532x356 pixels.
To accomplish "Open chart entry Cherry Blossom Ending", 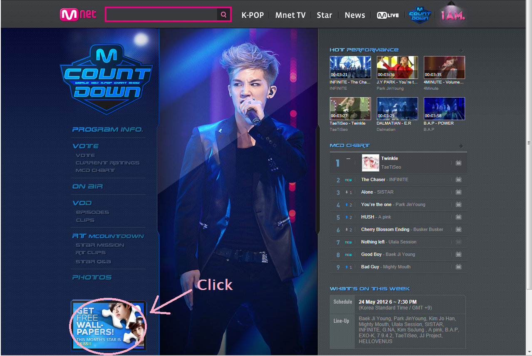I will click(402, 229).
